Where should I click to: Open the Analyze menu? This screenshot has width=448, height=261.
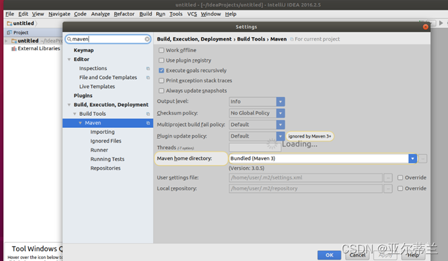[100, 14]
